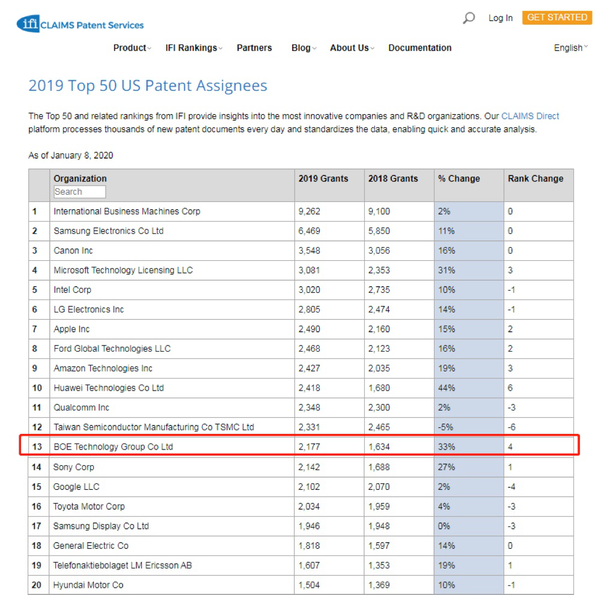The image size is (601, 595).
Task: Expand the IFI Rankings dropdown menu
Action: tap(194, 48)
